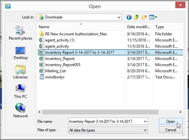Expand the File name dropdown arrow
The image size is (189, 140).
point(145,122)
